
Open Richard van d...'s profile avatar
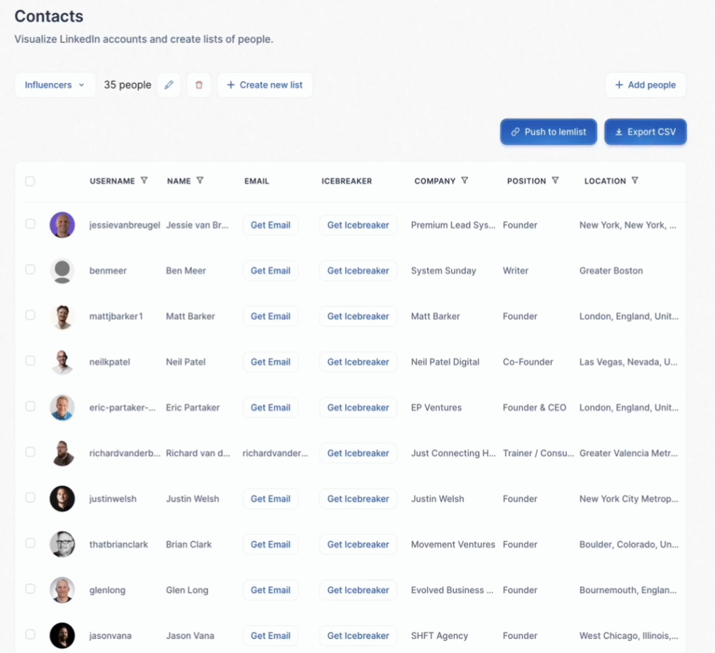62,453
